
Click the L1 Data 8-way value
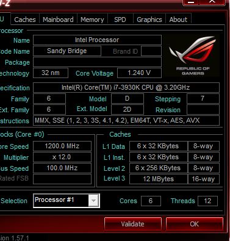204,146
